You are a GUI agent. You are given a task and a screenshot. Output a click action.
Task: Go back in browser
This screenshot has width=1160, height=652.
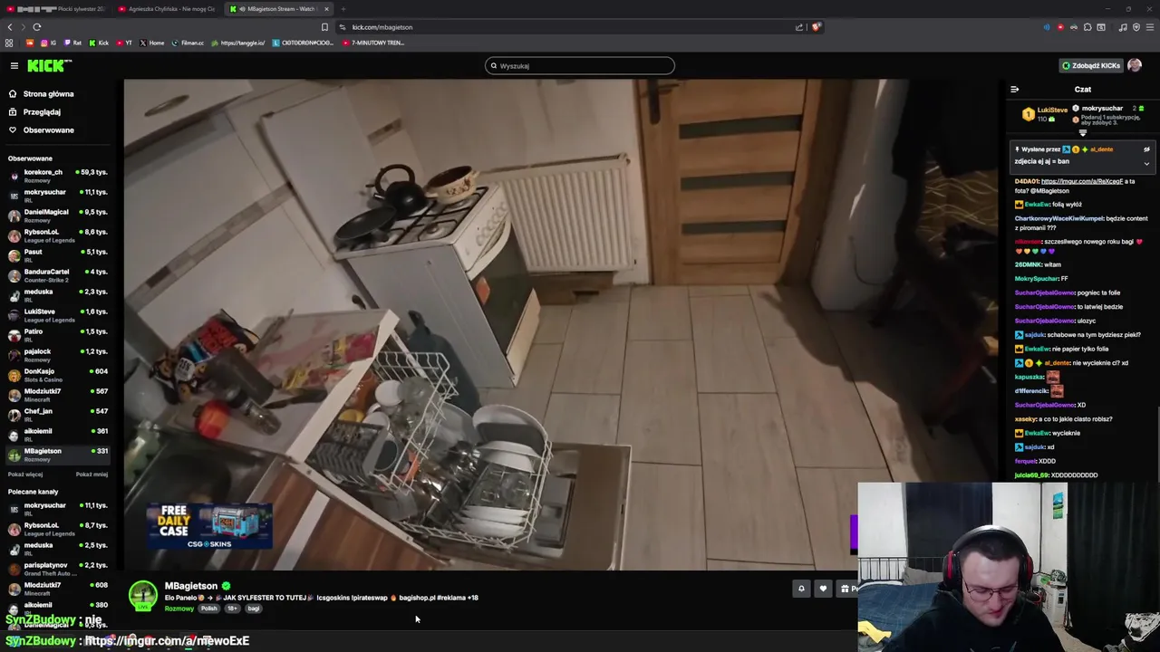tap(10, 27)
